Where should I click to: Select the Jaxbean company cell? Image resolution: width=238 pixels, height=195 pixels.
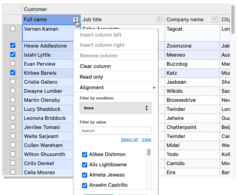(192, 82)
